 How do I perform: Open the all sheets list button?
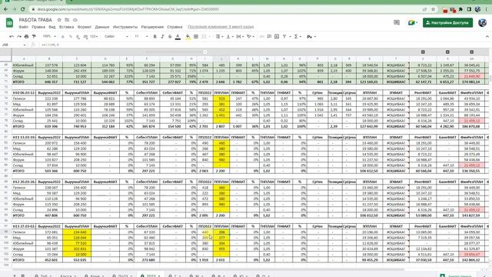coord(22,275)
